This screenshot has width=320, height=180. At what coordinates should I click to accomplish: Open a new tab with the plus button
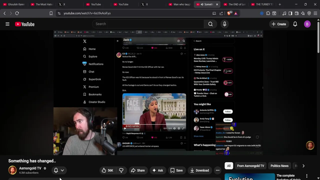280,4
